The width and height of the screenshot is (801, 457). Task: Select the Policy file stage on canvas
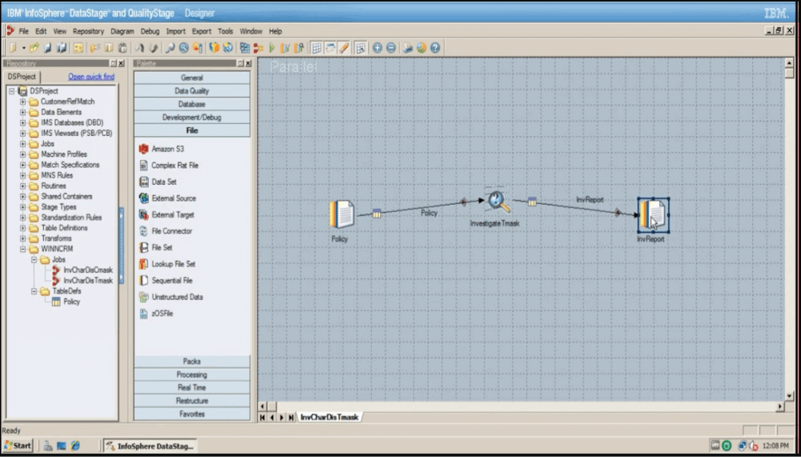(341, 214)
